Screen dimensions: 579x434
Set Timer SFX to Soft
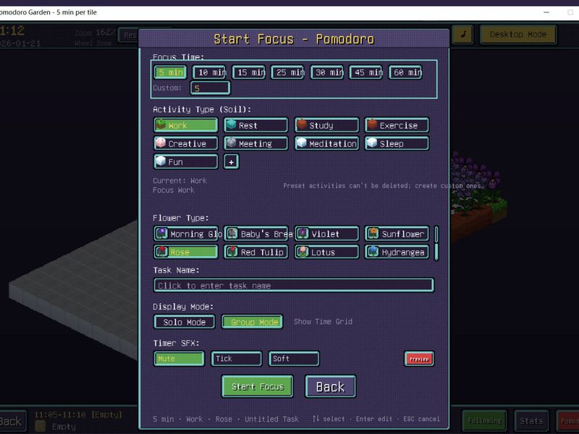click(294, 358)
